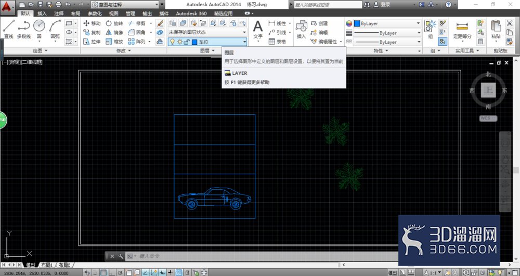Click the Fillet (圆角) command
This screenshot has width=520, height=276.
pos(137,32)
